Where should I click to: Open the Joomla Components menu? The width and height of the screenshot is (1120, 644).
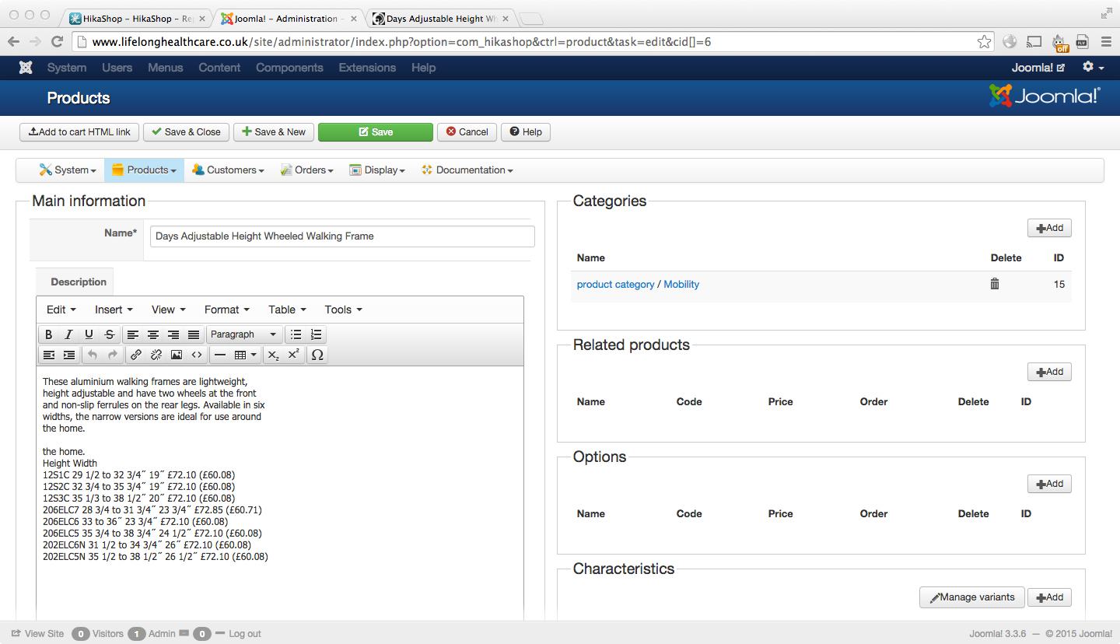(289, 68)
